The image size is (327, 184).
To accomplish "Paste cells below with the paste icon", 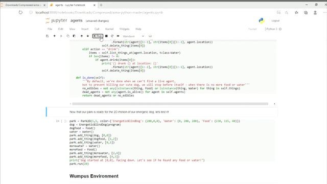I will tap(74, 36).
